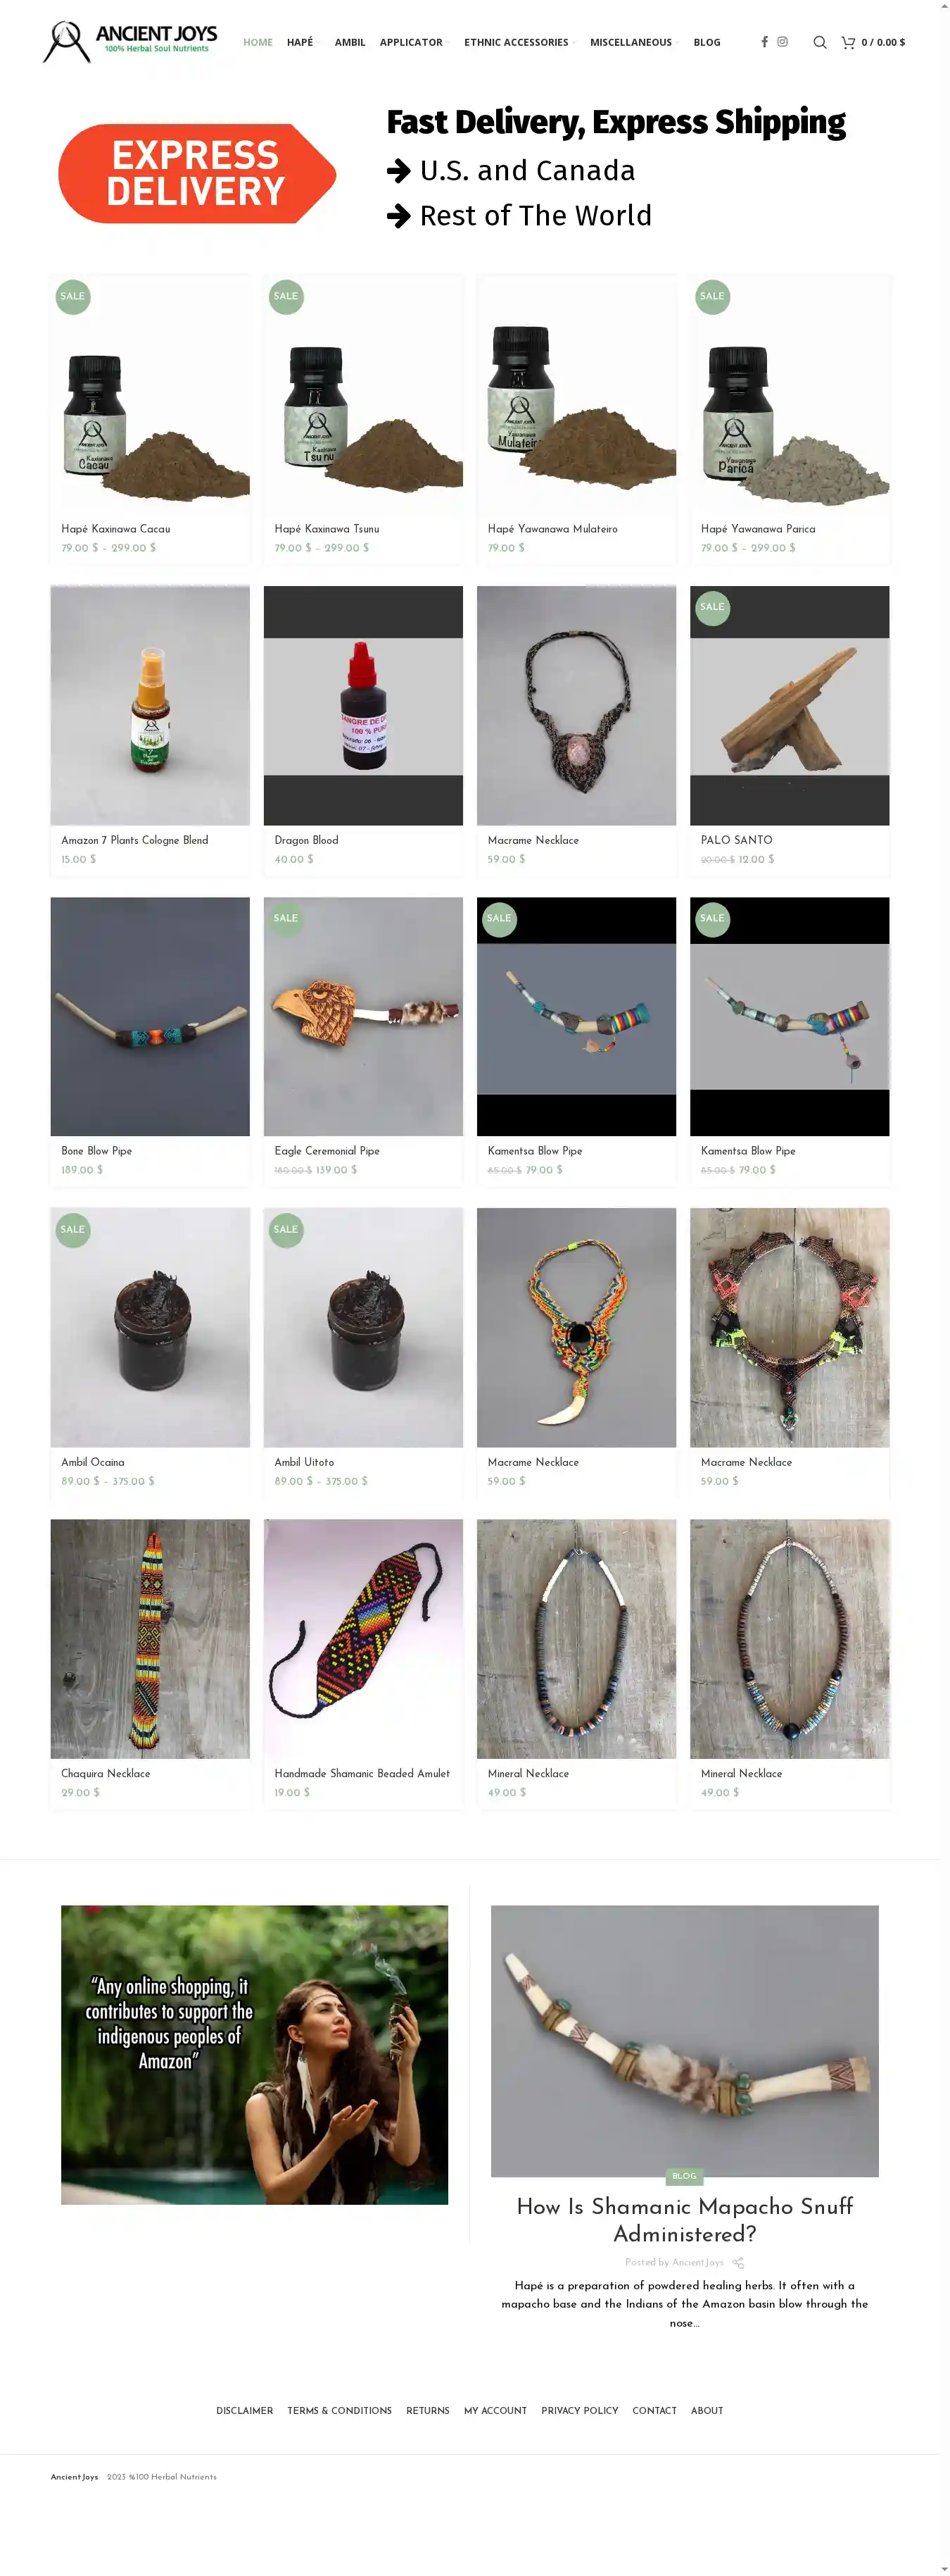
Task: Click the share icon under blog post
Action: coord(738,2262)
